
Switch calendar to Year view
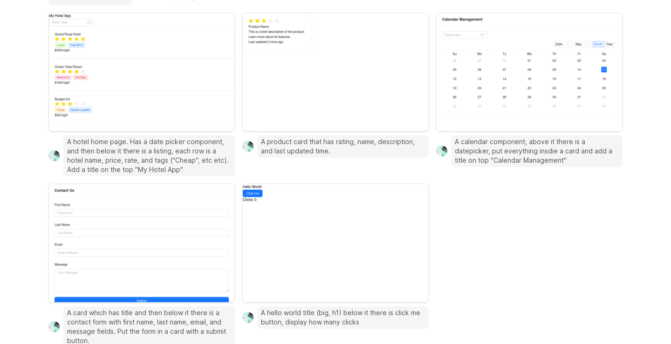609,44
